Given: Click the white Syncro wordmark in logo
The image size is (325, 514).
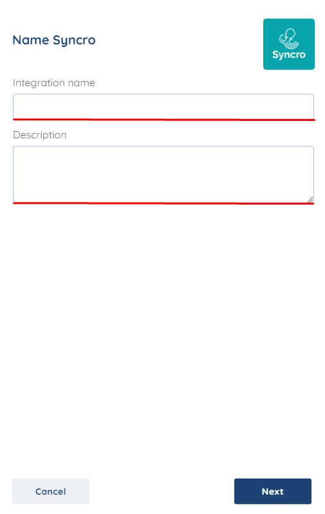Looking at the screenshot, I should click(289, 55).
